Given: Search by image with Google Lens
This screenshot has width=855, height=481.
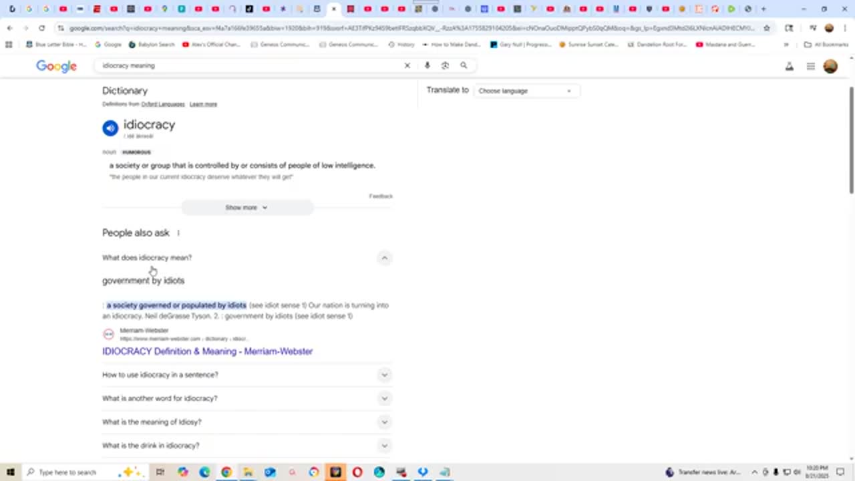Looking at the screenshot, I should (445, 65).
